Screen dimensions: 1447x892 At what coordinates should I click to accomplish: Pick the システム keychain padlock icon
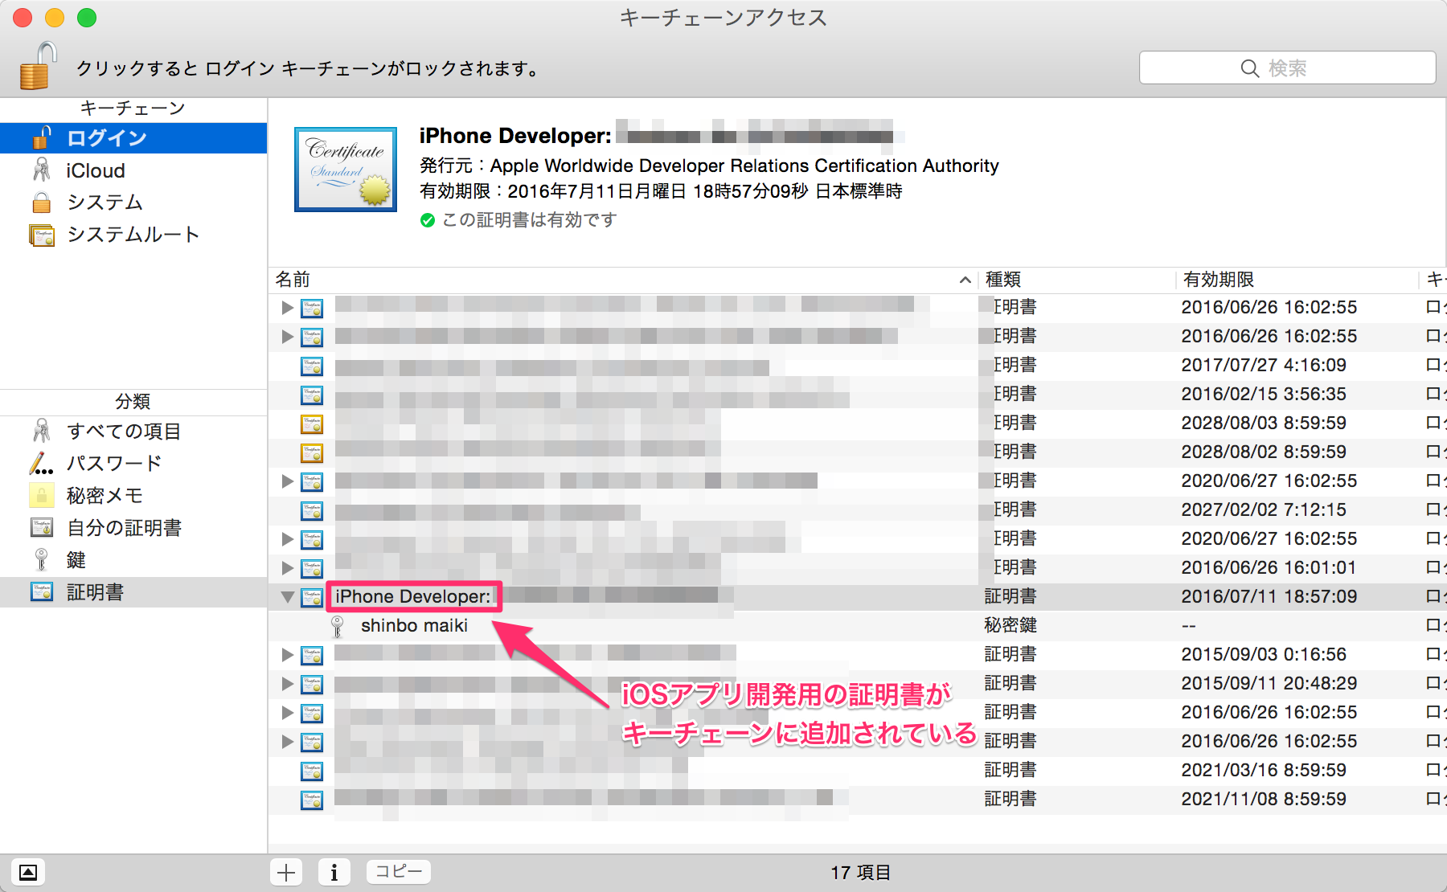[x=42, y=203]
